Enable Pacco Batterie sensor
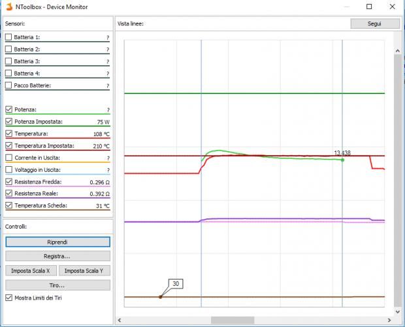The width and height of the screenshot is (405, 327). pyautogui.click(x=8, y=85)
